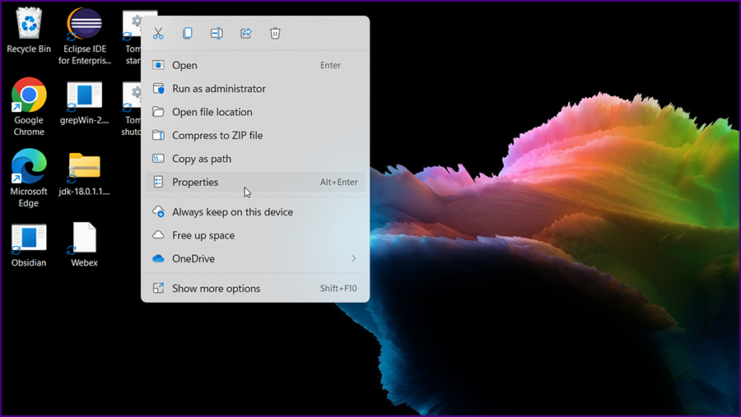Click the Rename icon in context menu

click(x=217, y=34)
